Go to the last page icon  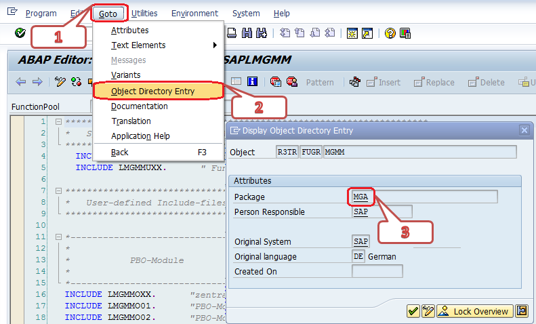click(x=330, y=33)
